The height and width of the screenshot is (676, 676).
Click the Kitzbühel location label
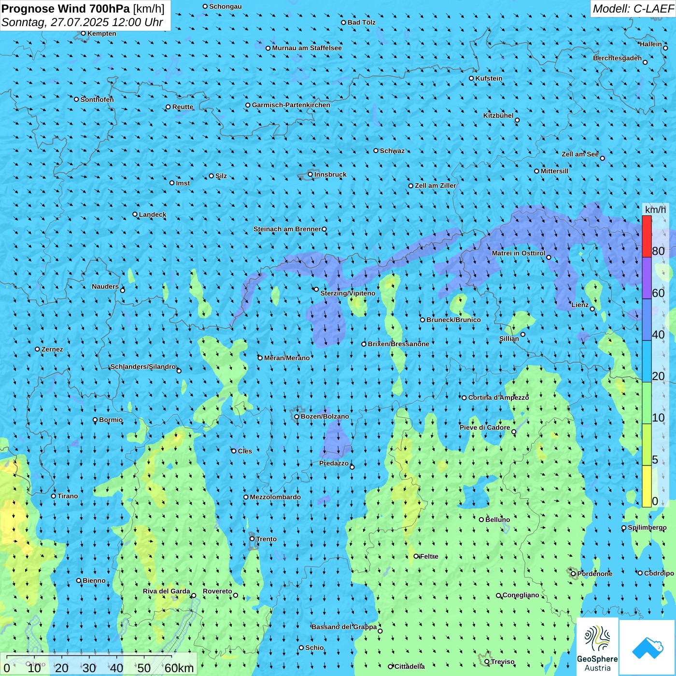pyautogui.click(x=498, y=115)
